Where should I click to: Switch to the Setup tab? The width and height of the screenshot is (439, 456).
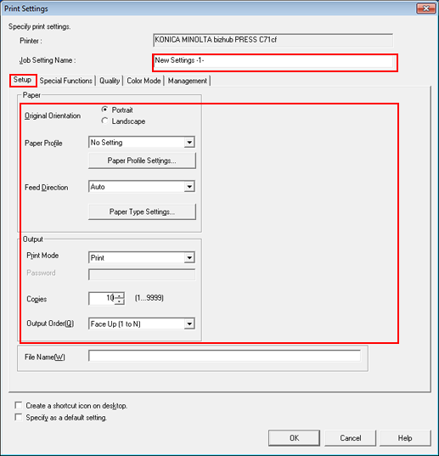tap(23, 80)
